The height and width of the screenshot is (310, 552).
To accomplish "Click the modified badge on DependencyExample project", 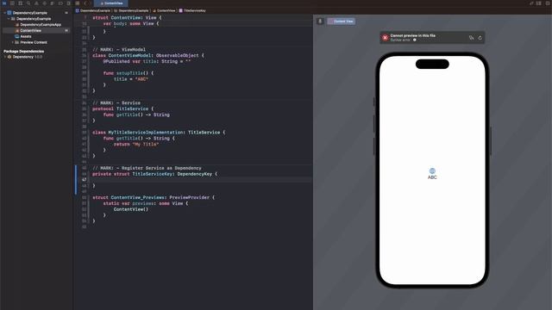I will click(x=66, y=13).
